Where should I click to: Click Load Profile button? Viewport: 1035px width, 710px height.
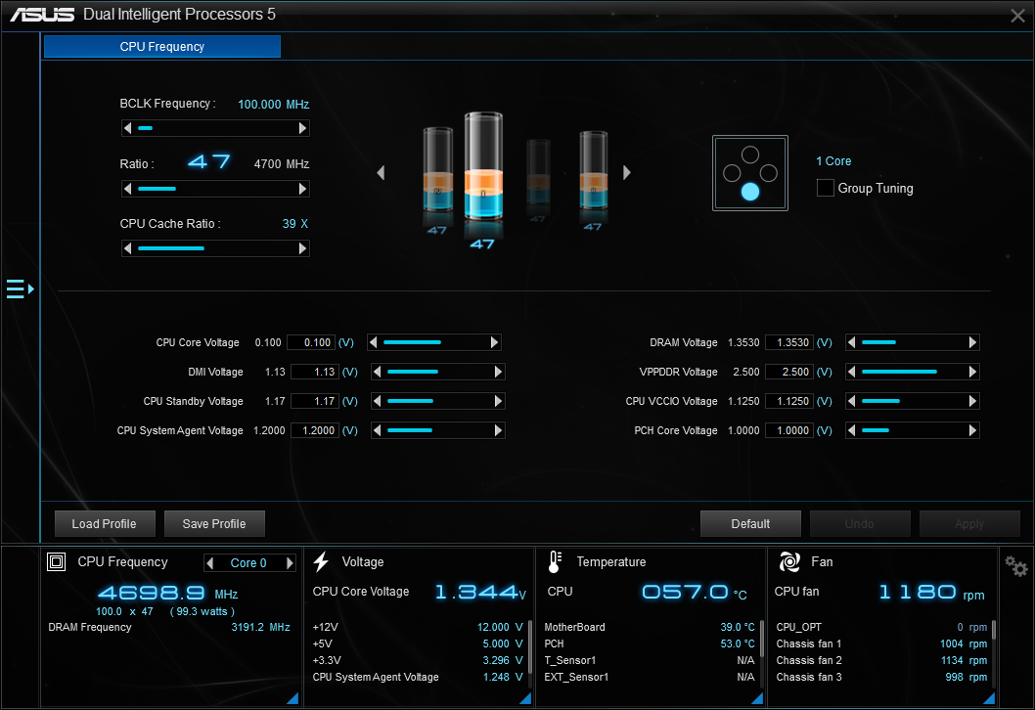(x=105, y=524)
